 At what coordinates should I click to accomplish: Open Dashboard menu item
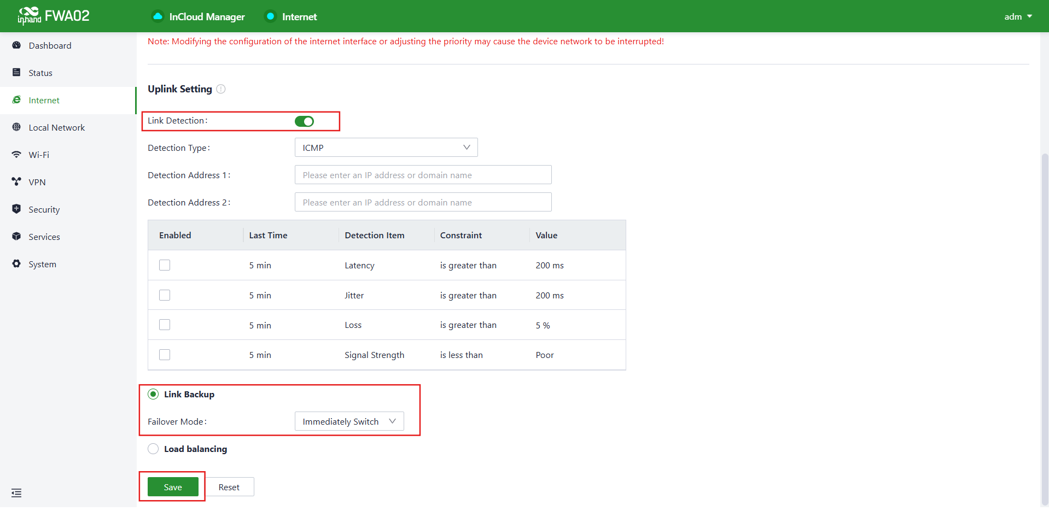(x=68, y=45)
